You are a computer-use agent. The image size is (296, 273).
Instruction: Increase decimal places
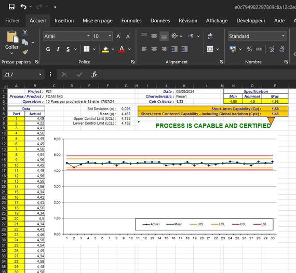(x=272, y=49)
